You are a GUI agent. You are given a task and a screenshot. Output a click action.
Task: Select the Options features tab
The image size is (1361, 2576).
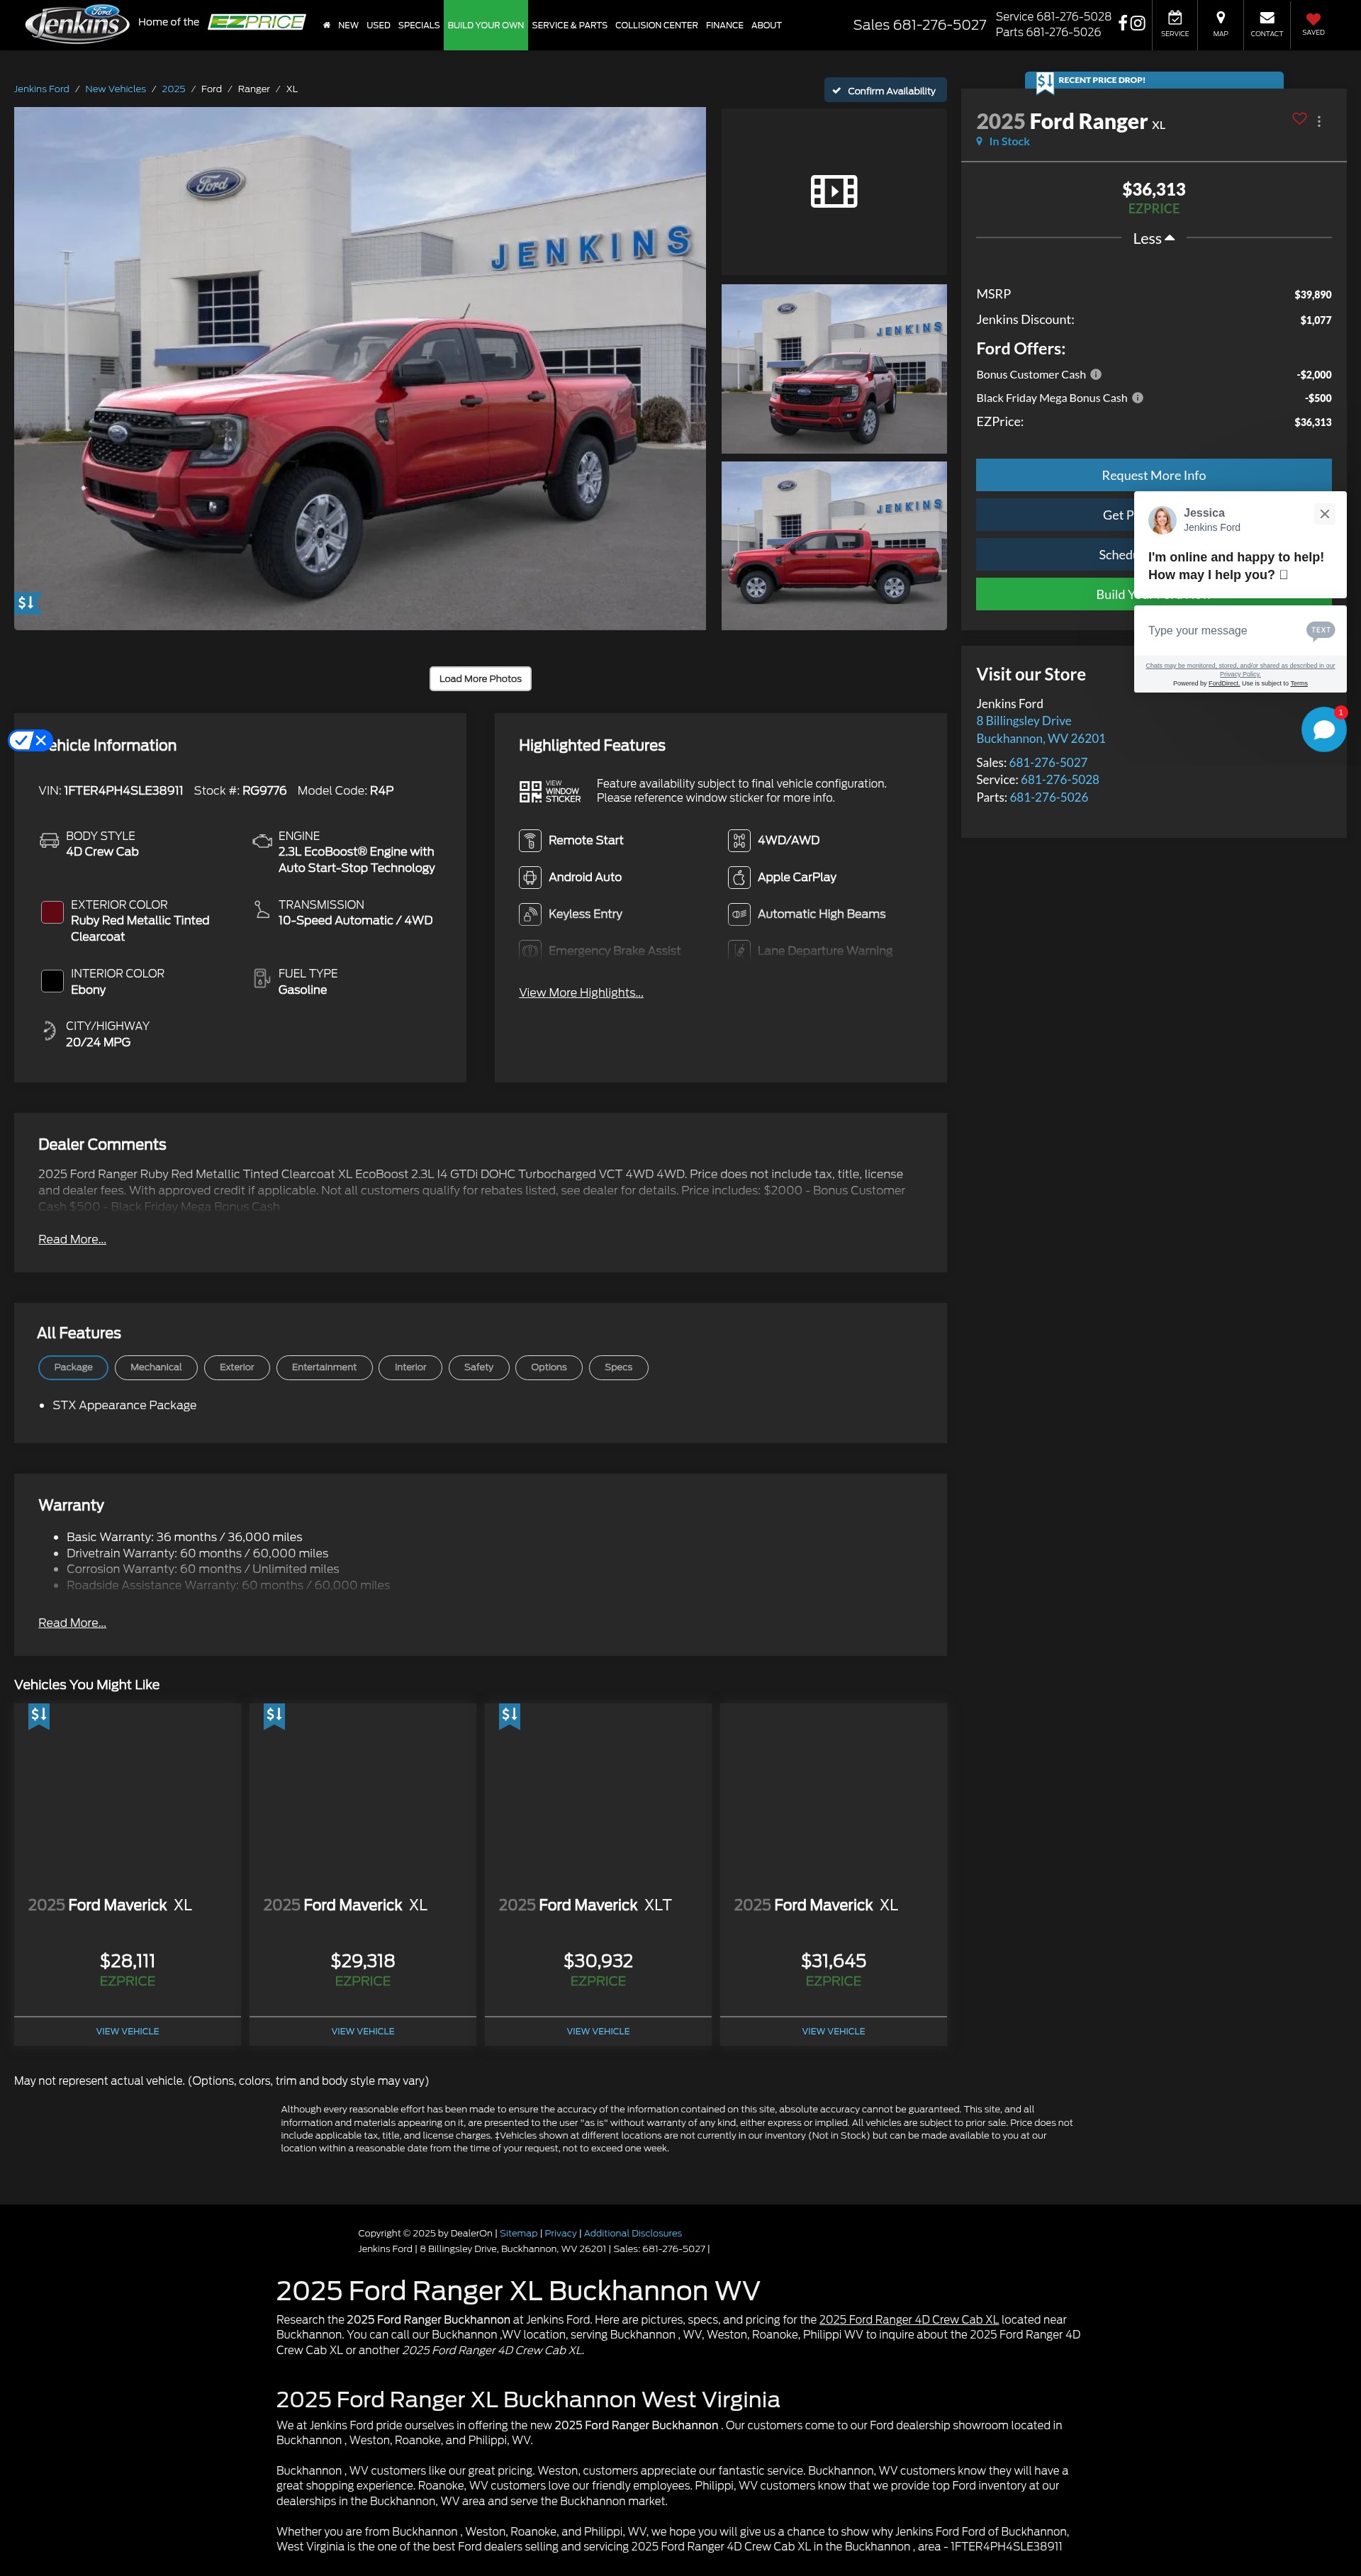pos(549,1367)
